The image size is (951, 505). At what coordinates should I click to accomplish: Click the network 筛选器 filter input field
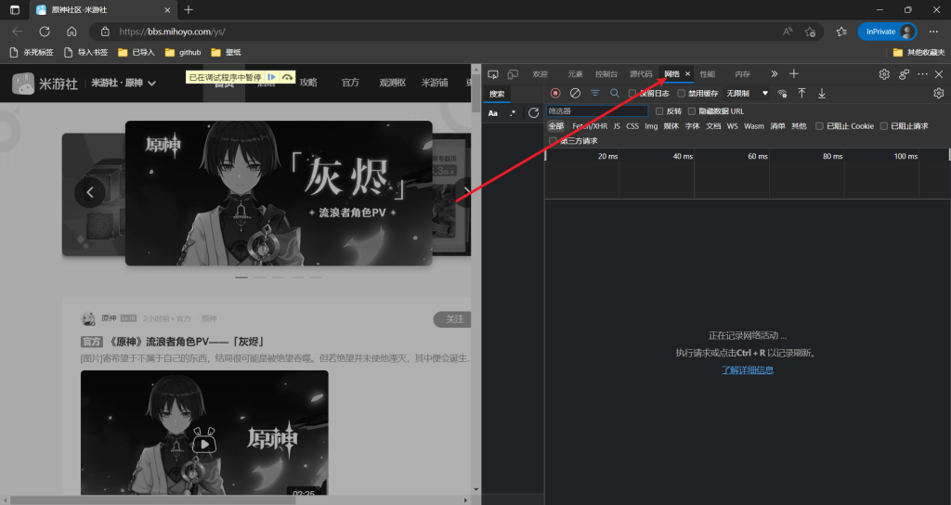[596, 111]
